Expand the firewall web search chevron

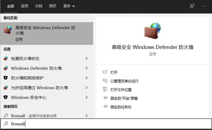87,116
